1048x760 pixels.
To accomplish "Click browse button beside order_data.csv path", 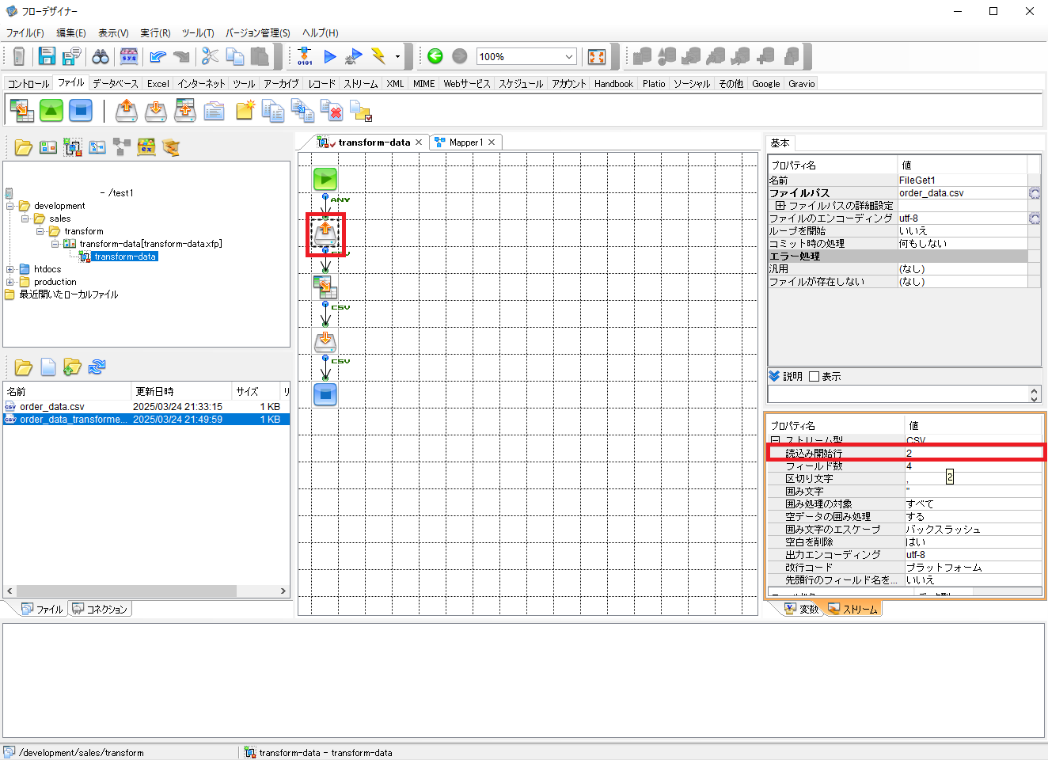I will 1035,193.
